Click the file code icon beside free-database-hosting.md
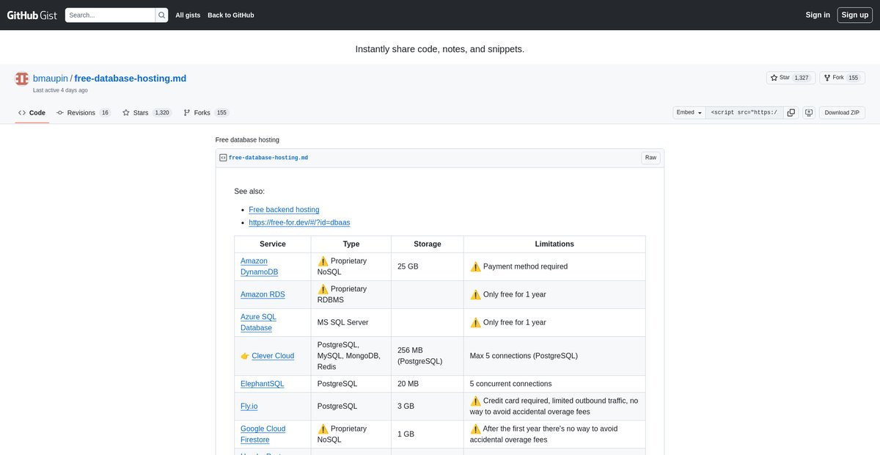The height and width of the screenshot is (455, 880). (223, 158)
